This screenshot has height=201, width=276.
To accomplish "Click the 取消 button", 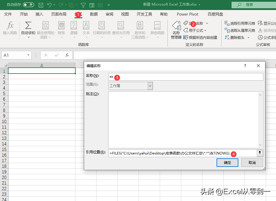I will pyautogui.click(x=252, y=163).
